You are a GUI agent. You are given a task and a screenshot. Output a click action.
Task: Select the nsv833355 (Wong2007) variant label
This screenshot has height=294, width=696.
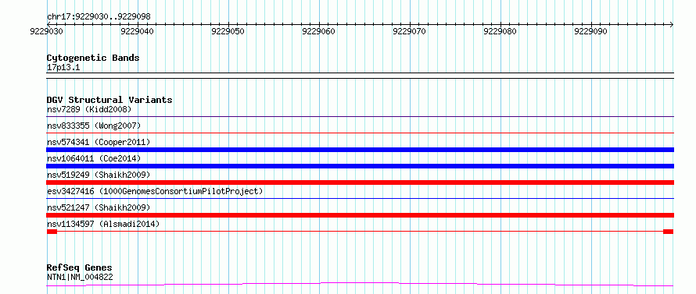(94, 126)
